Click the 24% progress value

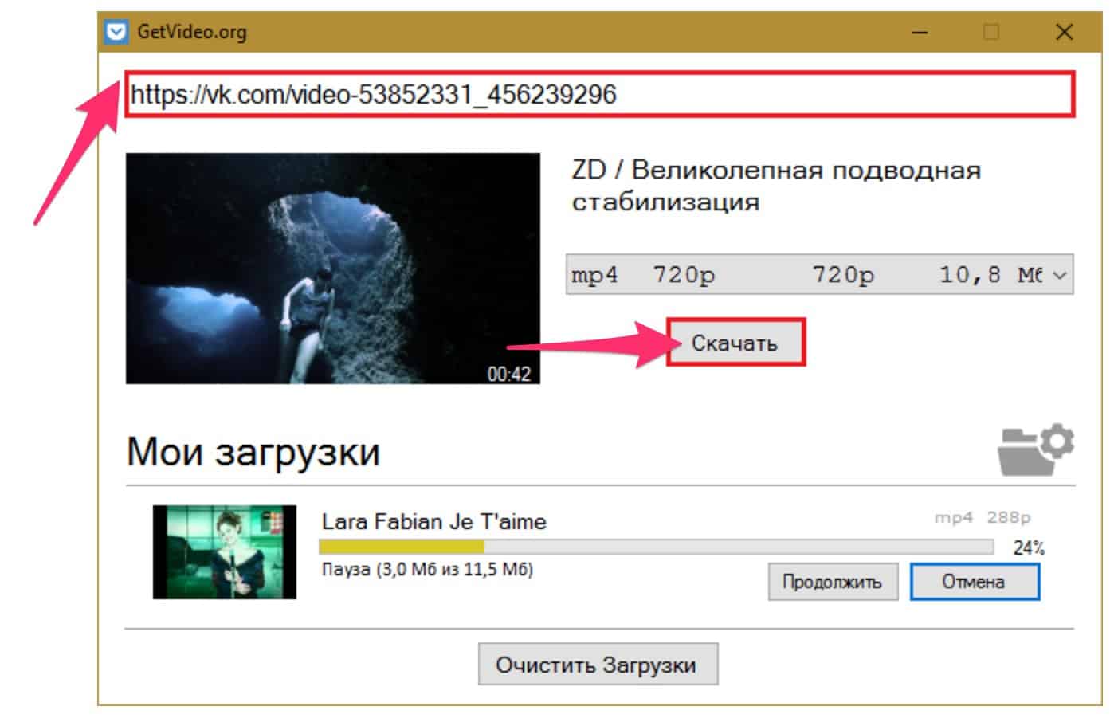tap(1029, 547)
